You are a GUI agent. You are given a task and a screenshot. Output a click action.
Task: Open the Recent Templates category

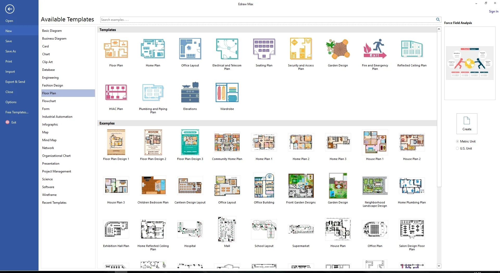coord(68,203)
